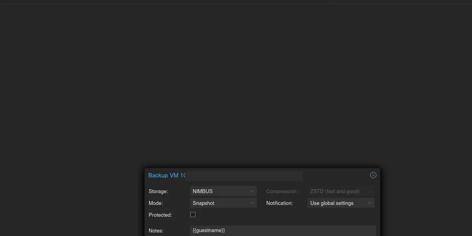
Task: Select the Snapshot mode value text
Action: click(x=203, y=203)
